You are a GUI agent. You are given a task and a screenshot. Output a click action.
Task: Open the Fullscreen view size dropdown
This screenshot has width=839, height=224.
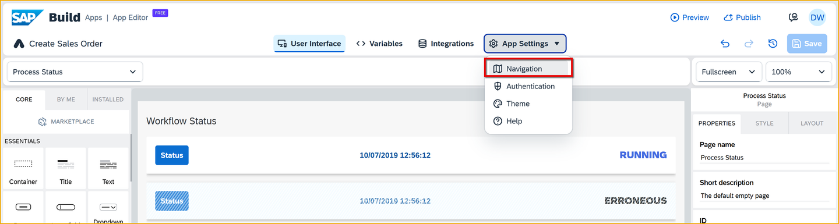coord(729,72)
